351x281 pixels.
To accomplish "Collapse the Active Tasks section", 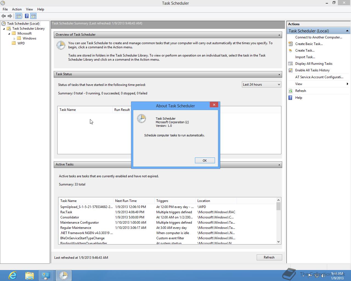I will (279, 165).
